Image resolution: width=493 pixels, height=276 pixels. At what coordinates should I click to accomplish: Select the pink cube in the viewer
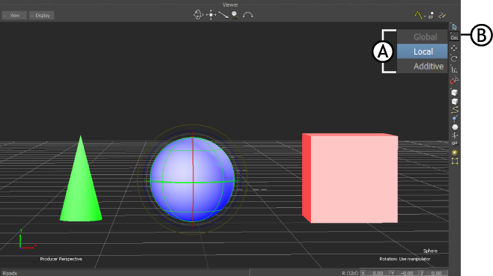coord(350,178)
